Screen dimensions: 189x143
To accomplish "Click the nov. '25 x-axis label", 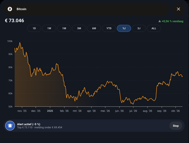I will point(22,111).
